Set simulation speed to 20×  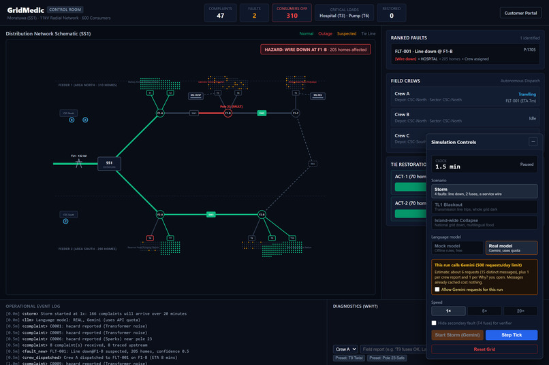(520, 311)
